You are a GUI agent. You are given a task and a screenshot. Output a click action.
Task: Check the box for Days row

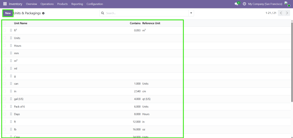point(4,114)
